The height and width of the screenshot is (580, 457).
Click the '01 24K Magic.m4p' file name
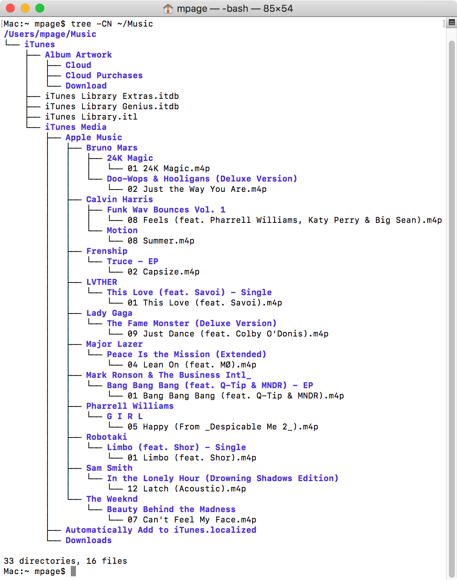(x=168, y=168)
